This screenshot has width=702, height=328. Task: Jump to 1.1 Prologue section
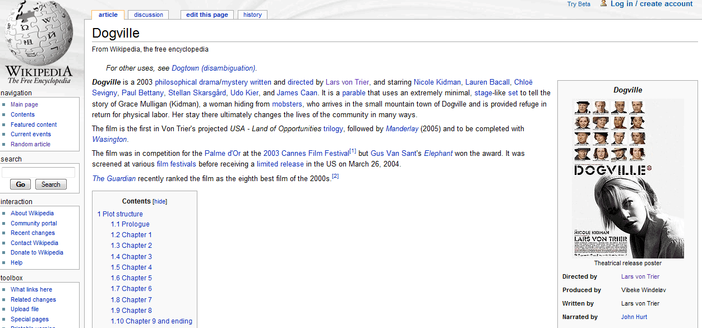click(x=130, y=224)
